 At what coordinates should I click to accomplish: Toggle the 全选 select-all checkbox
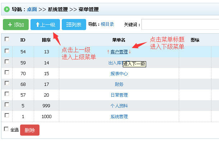pyautogui.click(x=6, y=129)
